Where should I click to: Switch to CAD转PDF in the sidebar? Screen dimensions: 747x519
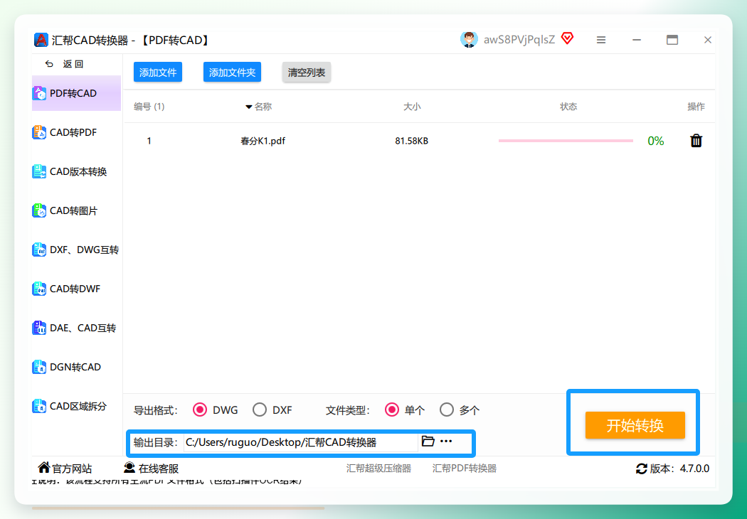point(76,132)
